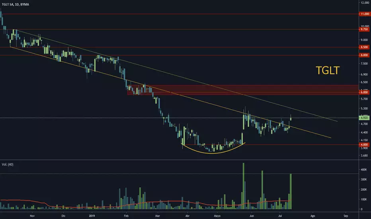
Task: Click the 100K volume axis label
Action: pyautogui.click(x=364, y=199)
